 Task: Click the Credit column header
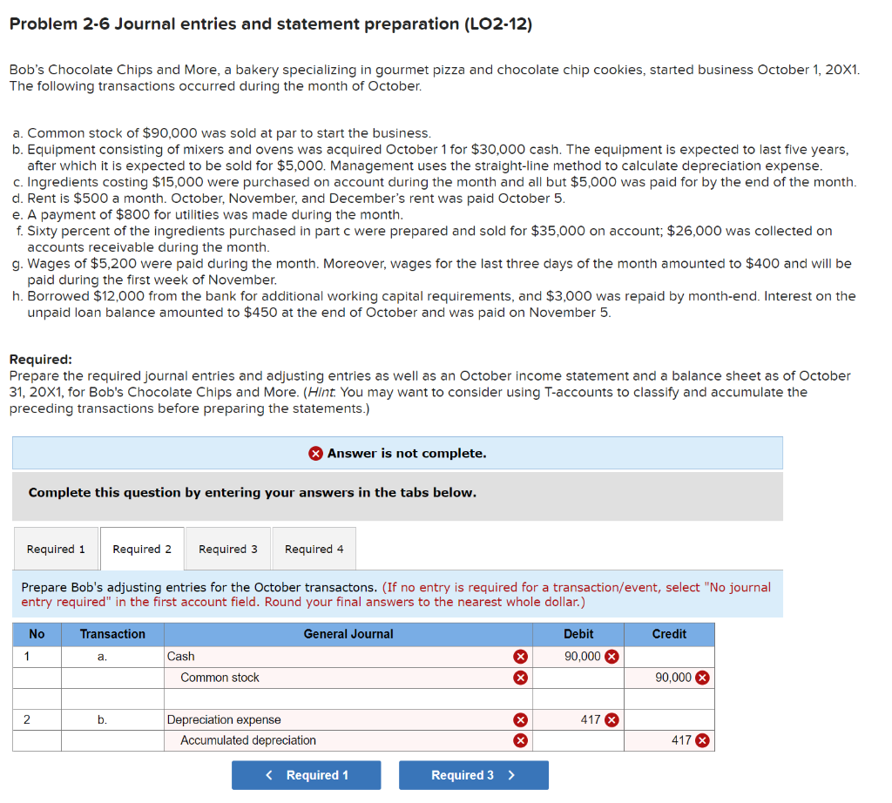(669, 634)
